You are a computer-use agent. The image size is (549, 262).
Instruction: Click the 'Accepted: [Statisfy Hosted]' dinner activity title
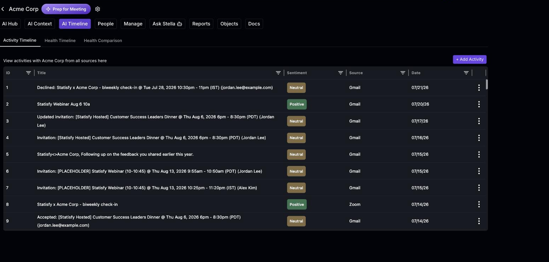(x=139, y=221)
